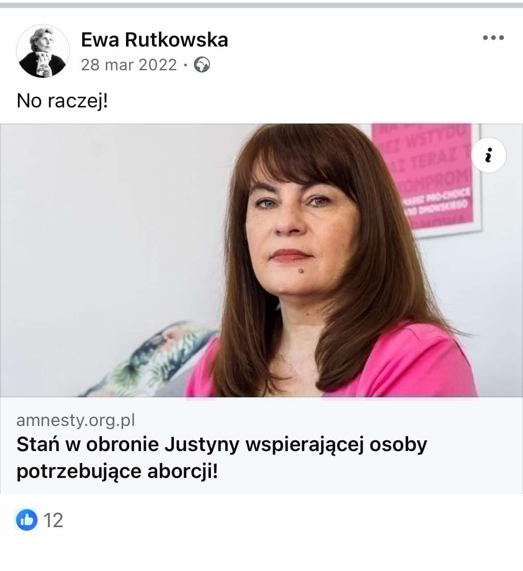Click the globe public privacy icon
The height and width of the screenshot is (571, 523).
(202, 65)
